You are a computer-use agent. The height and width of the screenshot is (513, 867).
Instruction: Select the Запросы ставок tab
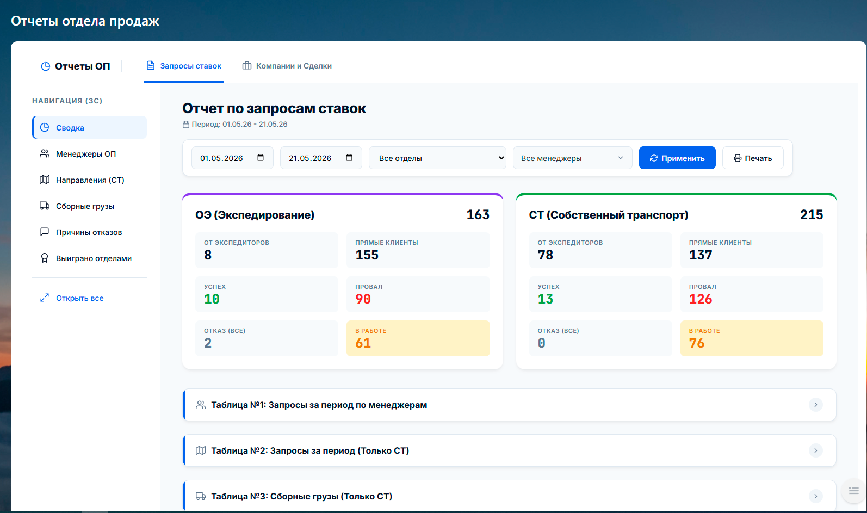pyautogui.click(x=184, y=66)
